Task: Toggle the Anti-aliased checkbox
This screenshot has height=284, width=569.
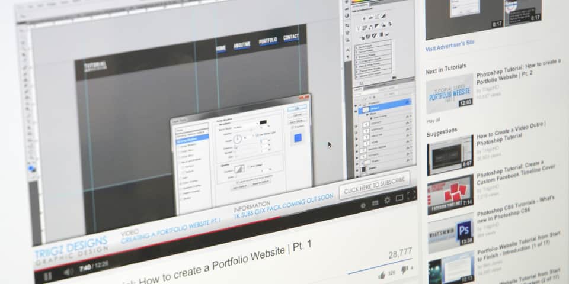Action: 248,167
